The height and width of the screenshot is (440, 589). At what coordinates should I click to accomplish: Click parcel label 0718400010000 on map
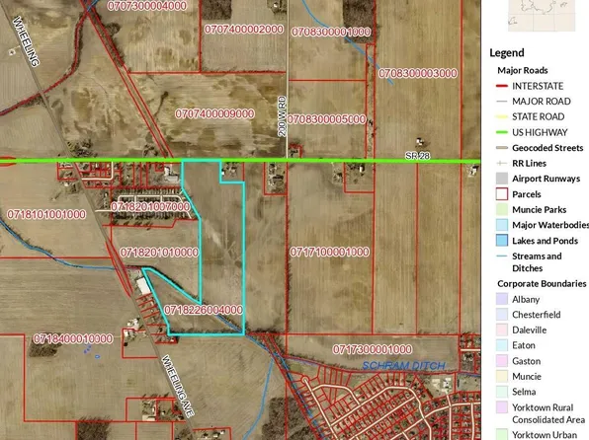pyautogui.click(x=73, y=339)
